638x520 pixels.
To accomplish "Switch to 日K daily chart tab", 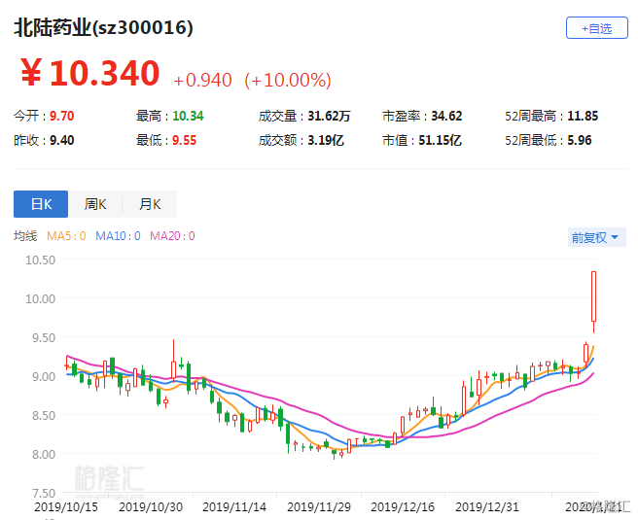I will 41,204.
